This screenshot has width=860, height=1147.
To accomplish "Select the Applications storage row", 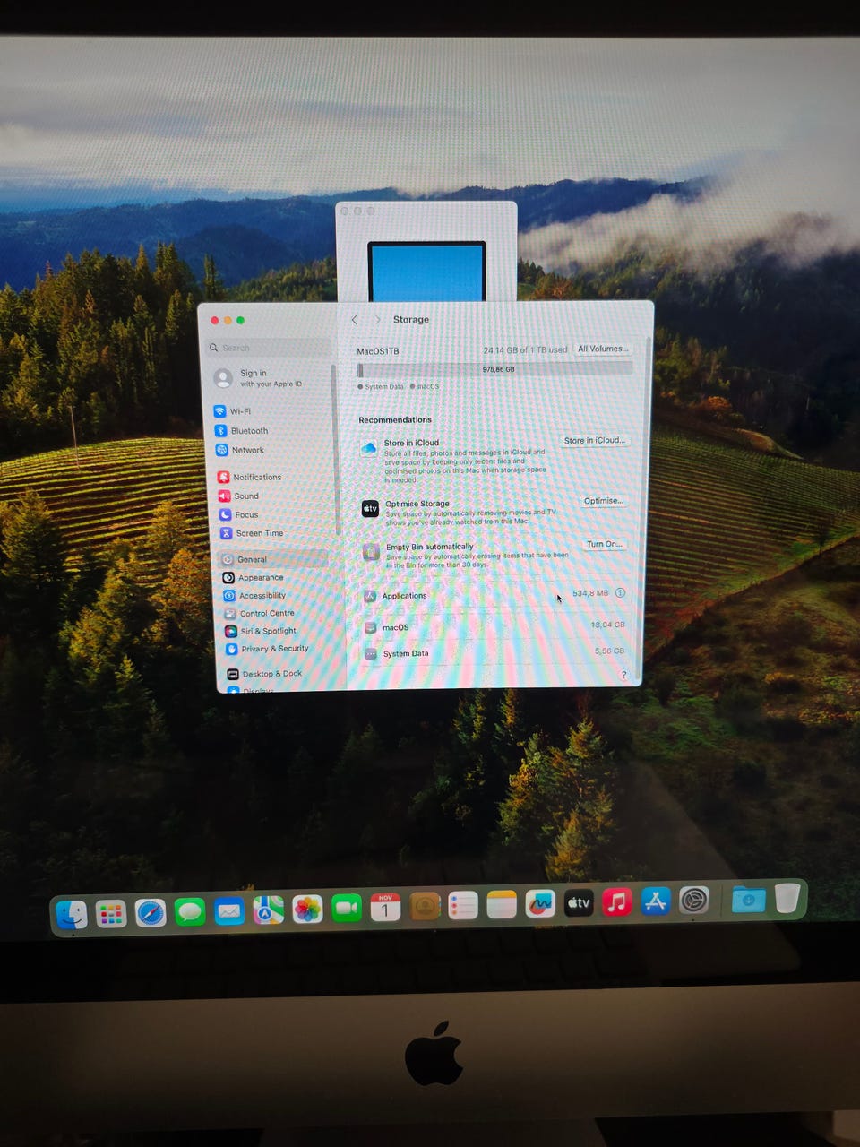I will pos(494,595).
